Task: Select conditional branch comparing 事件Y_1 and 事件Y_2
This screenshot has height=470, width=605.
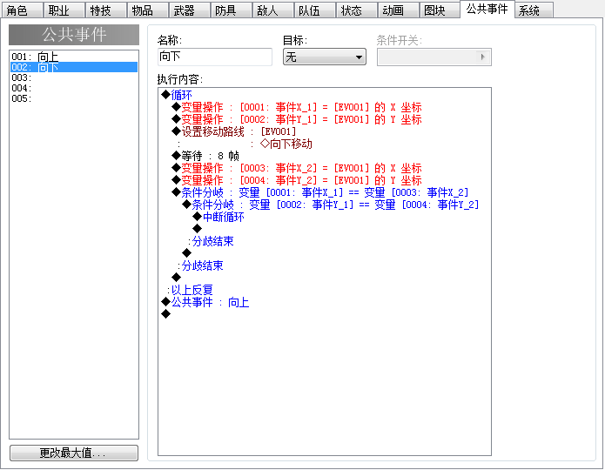Action: pos(325,205)
